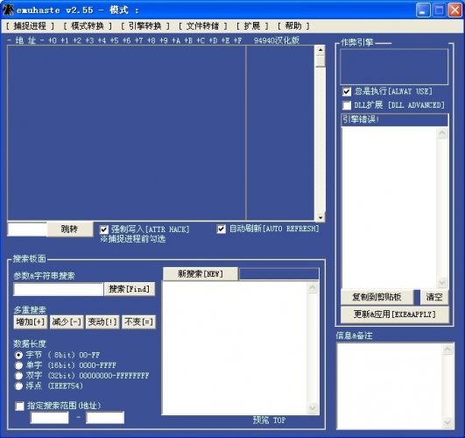
Task: Minimize the emuhaste window
Action: tap(423, 11)
